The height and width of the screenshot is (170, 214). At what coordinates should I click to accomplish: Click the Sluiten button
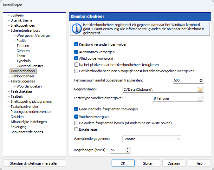pyautogui.click(x=148, y=163)
